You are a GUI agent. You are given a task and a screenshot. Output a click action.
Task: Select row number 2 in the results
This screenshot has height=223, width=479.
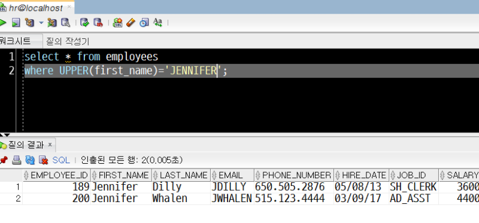pyautogui.click(x=11, y=198)
